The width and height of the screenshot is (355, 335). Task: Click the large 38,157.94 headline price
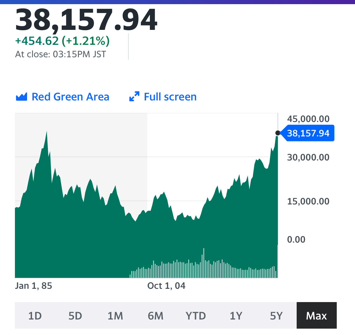86,20
